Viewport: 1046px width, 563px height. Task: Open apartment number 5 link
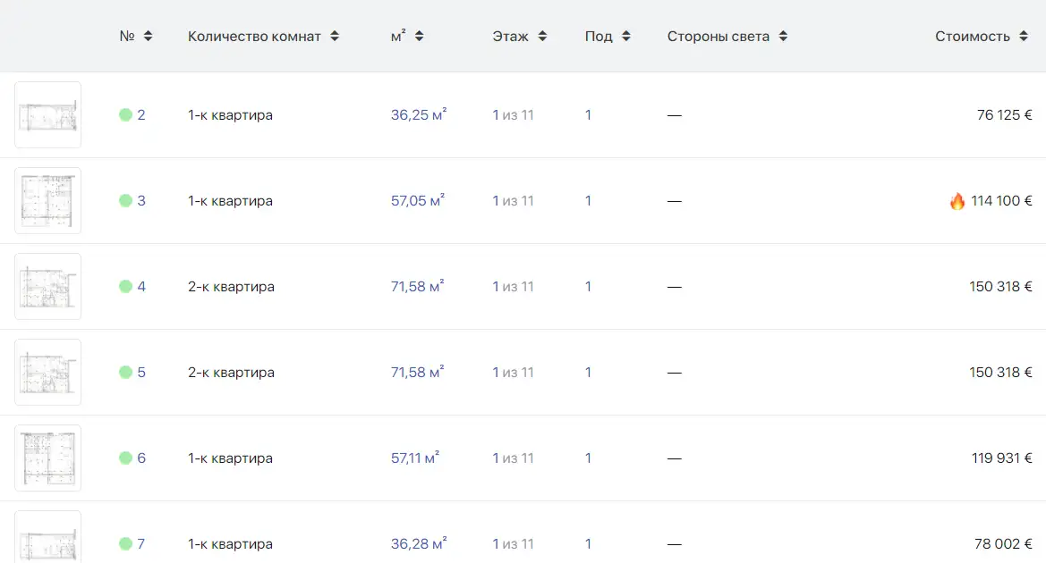coord(141,373)
